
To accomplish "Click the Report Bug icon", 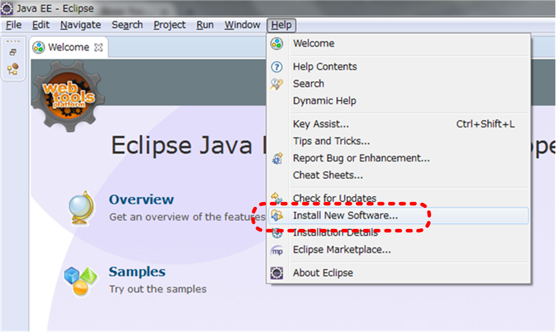I will tap(277, 158).
